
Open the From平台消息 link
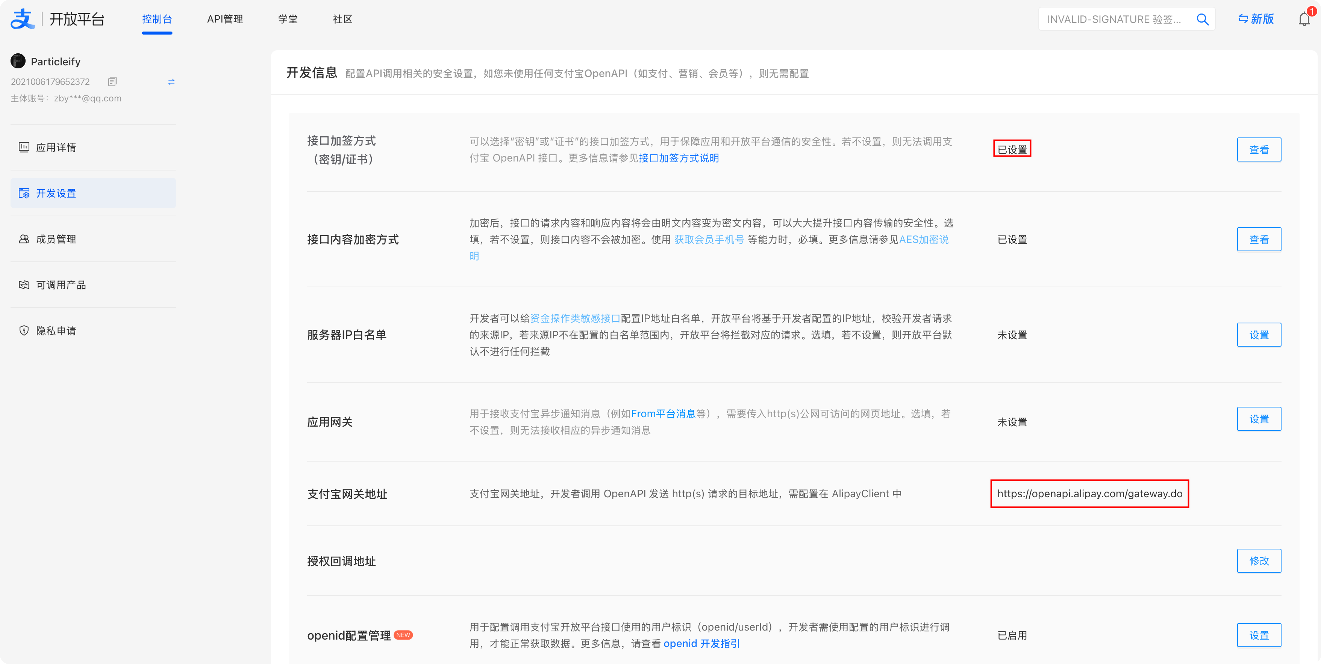(x=663, y=413)
